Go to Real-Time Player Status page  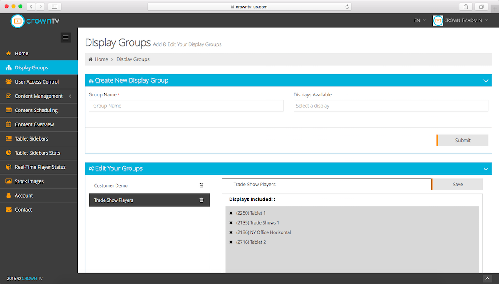click(40, 167)
